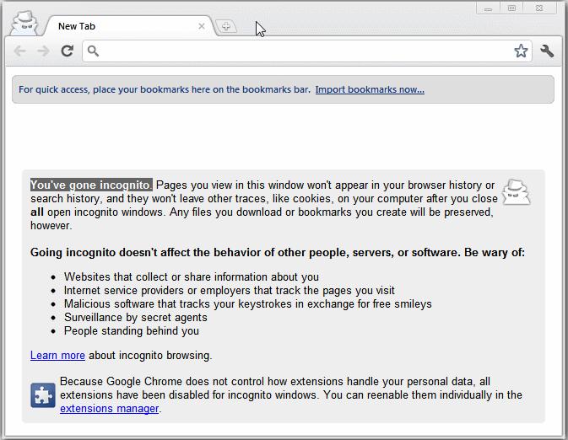568x440 pixels.
Task: Go back with the Back arrow
Action: coord(20,51)
